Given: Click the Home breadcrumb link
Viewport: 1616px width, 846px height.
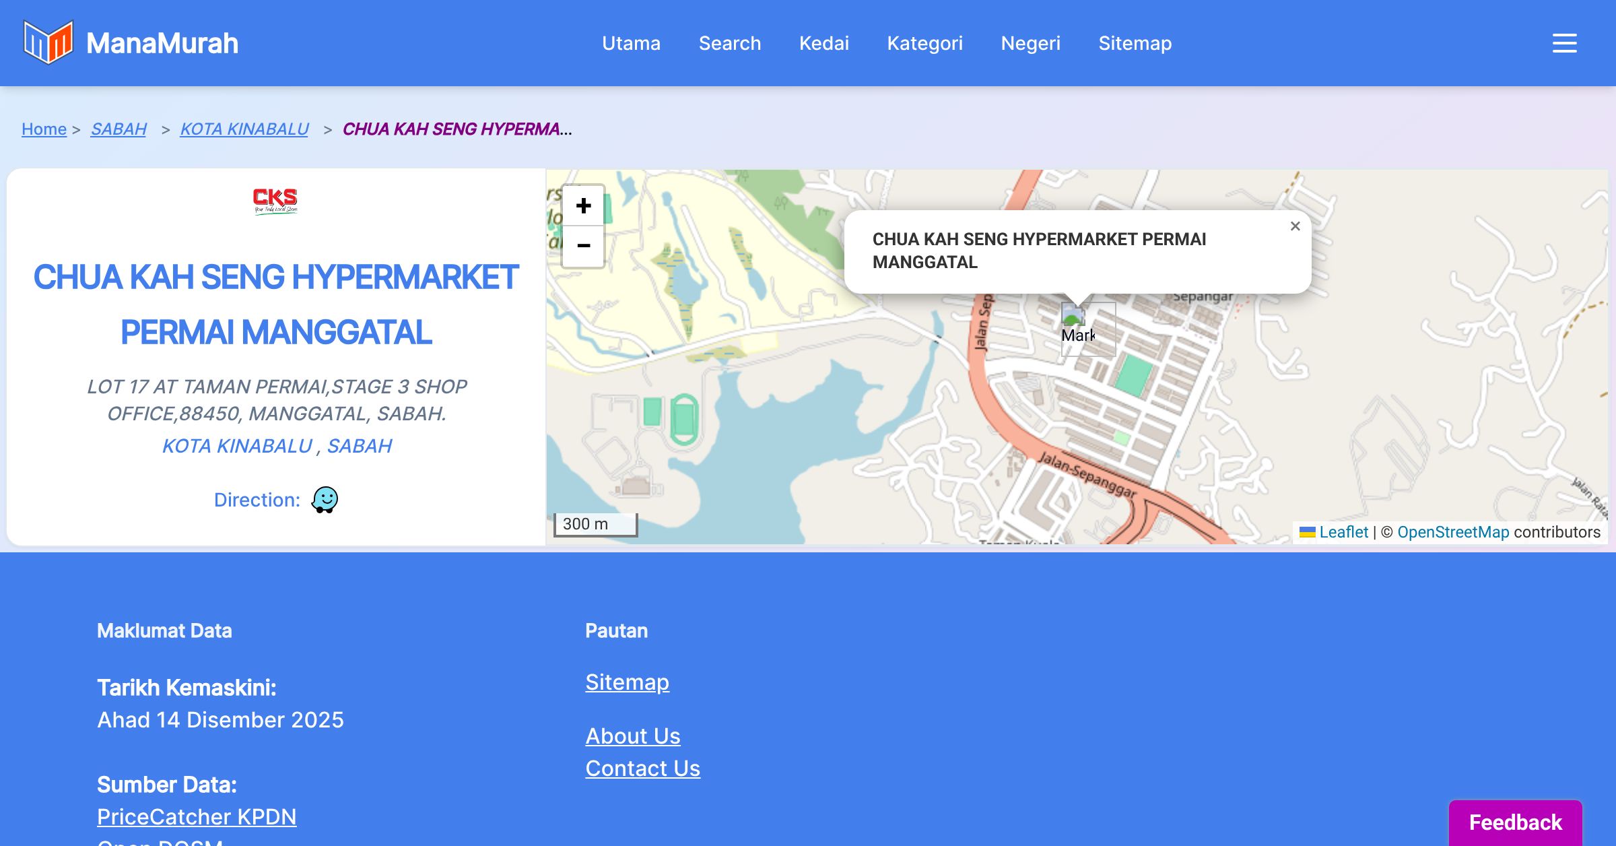Looking at the screenshot, I should [44, 129].
